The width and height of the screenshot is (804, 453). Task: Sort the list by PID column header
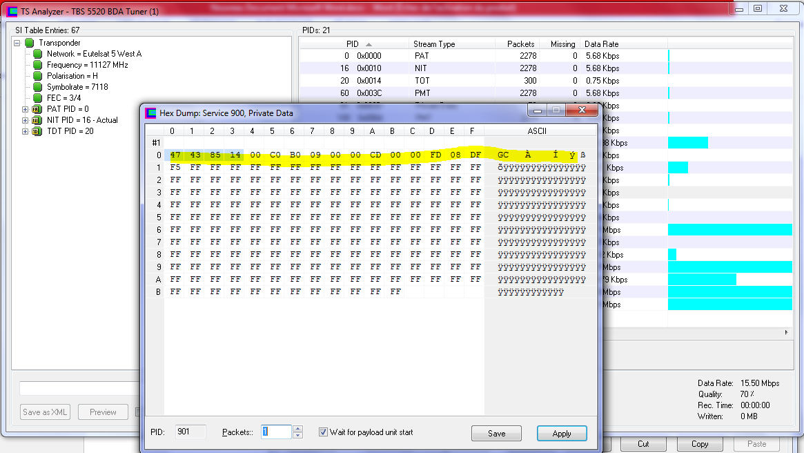(x=353, y=44)
